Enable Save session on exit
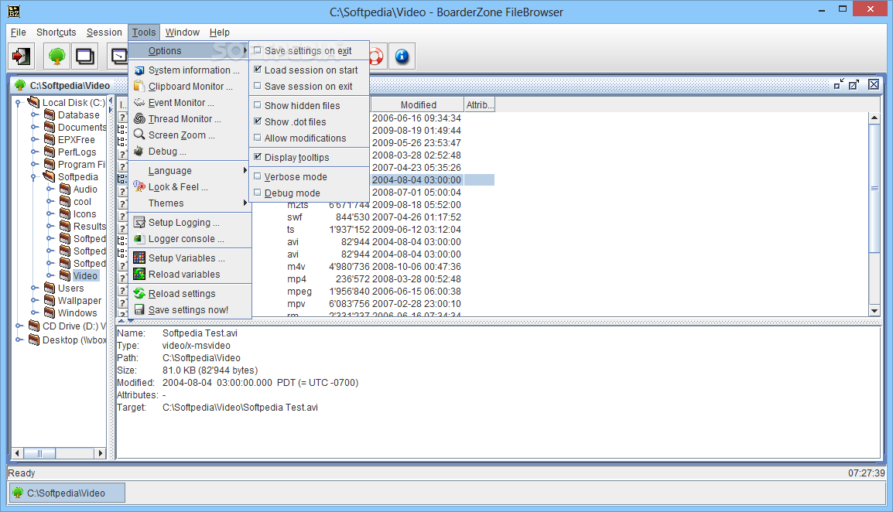This screenshot has height=512, width=893. point(310,87)
